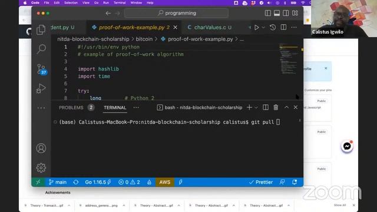The width and height of the screenshot is (377, 212).
Task: Open the new terminal launch profile dropdown
Action: tap(256, 107)
